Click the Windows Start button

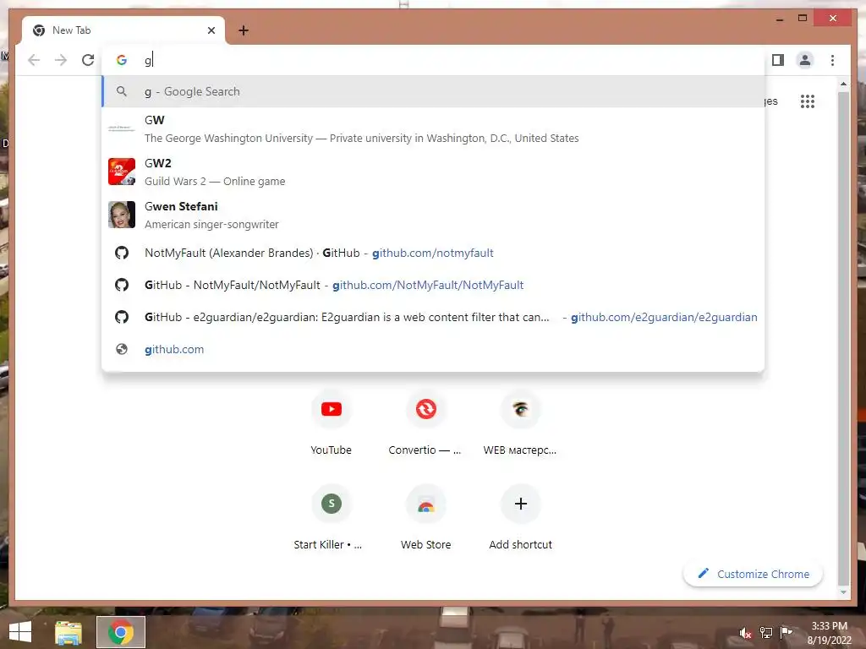pyautogui.click(x=20, y=632)
